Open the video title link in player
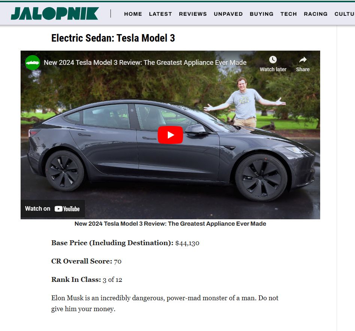Screen dimensions: 355x331 pos(145,63)
